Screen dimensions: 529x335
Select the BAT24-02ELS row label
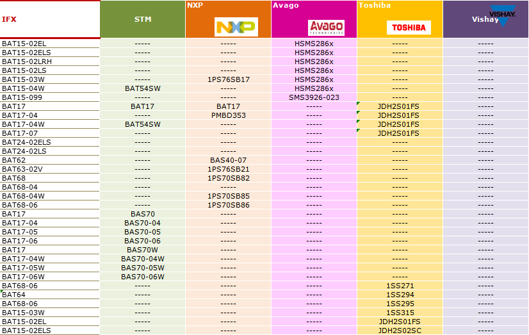click(x=26, y=142)
